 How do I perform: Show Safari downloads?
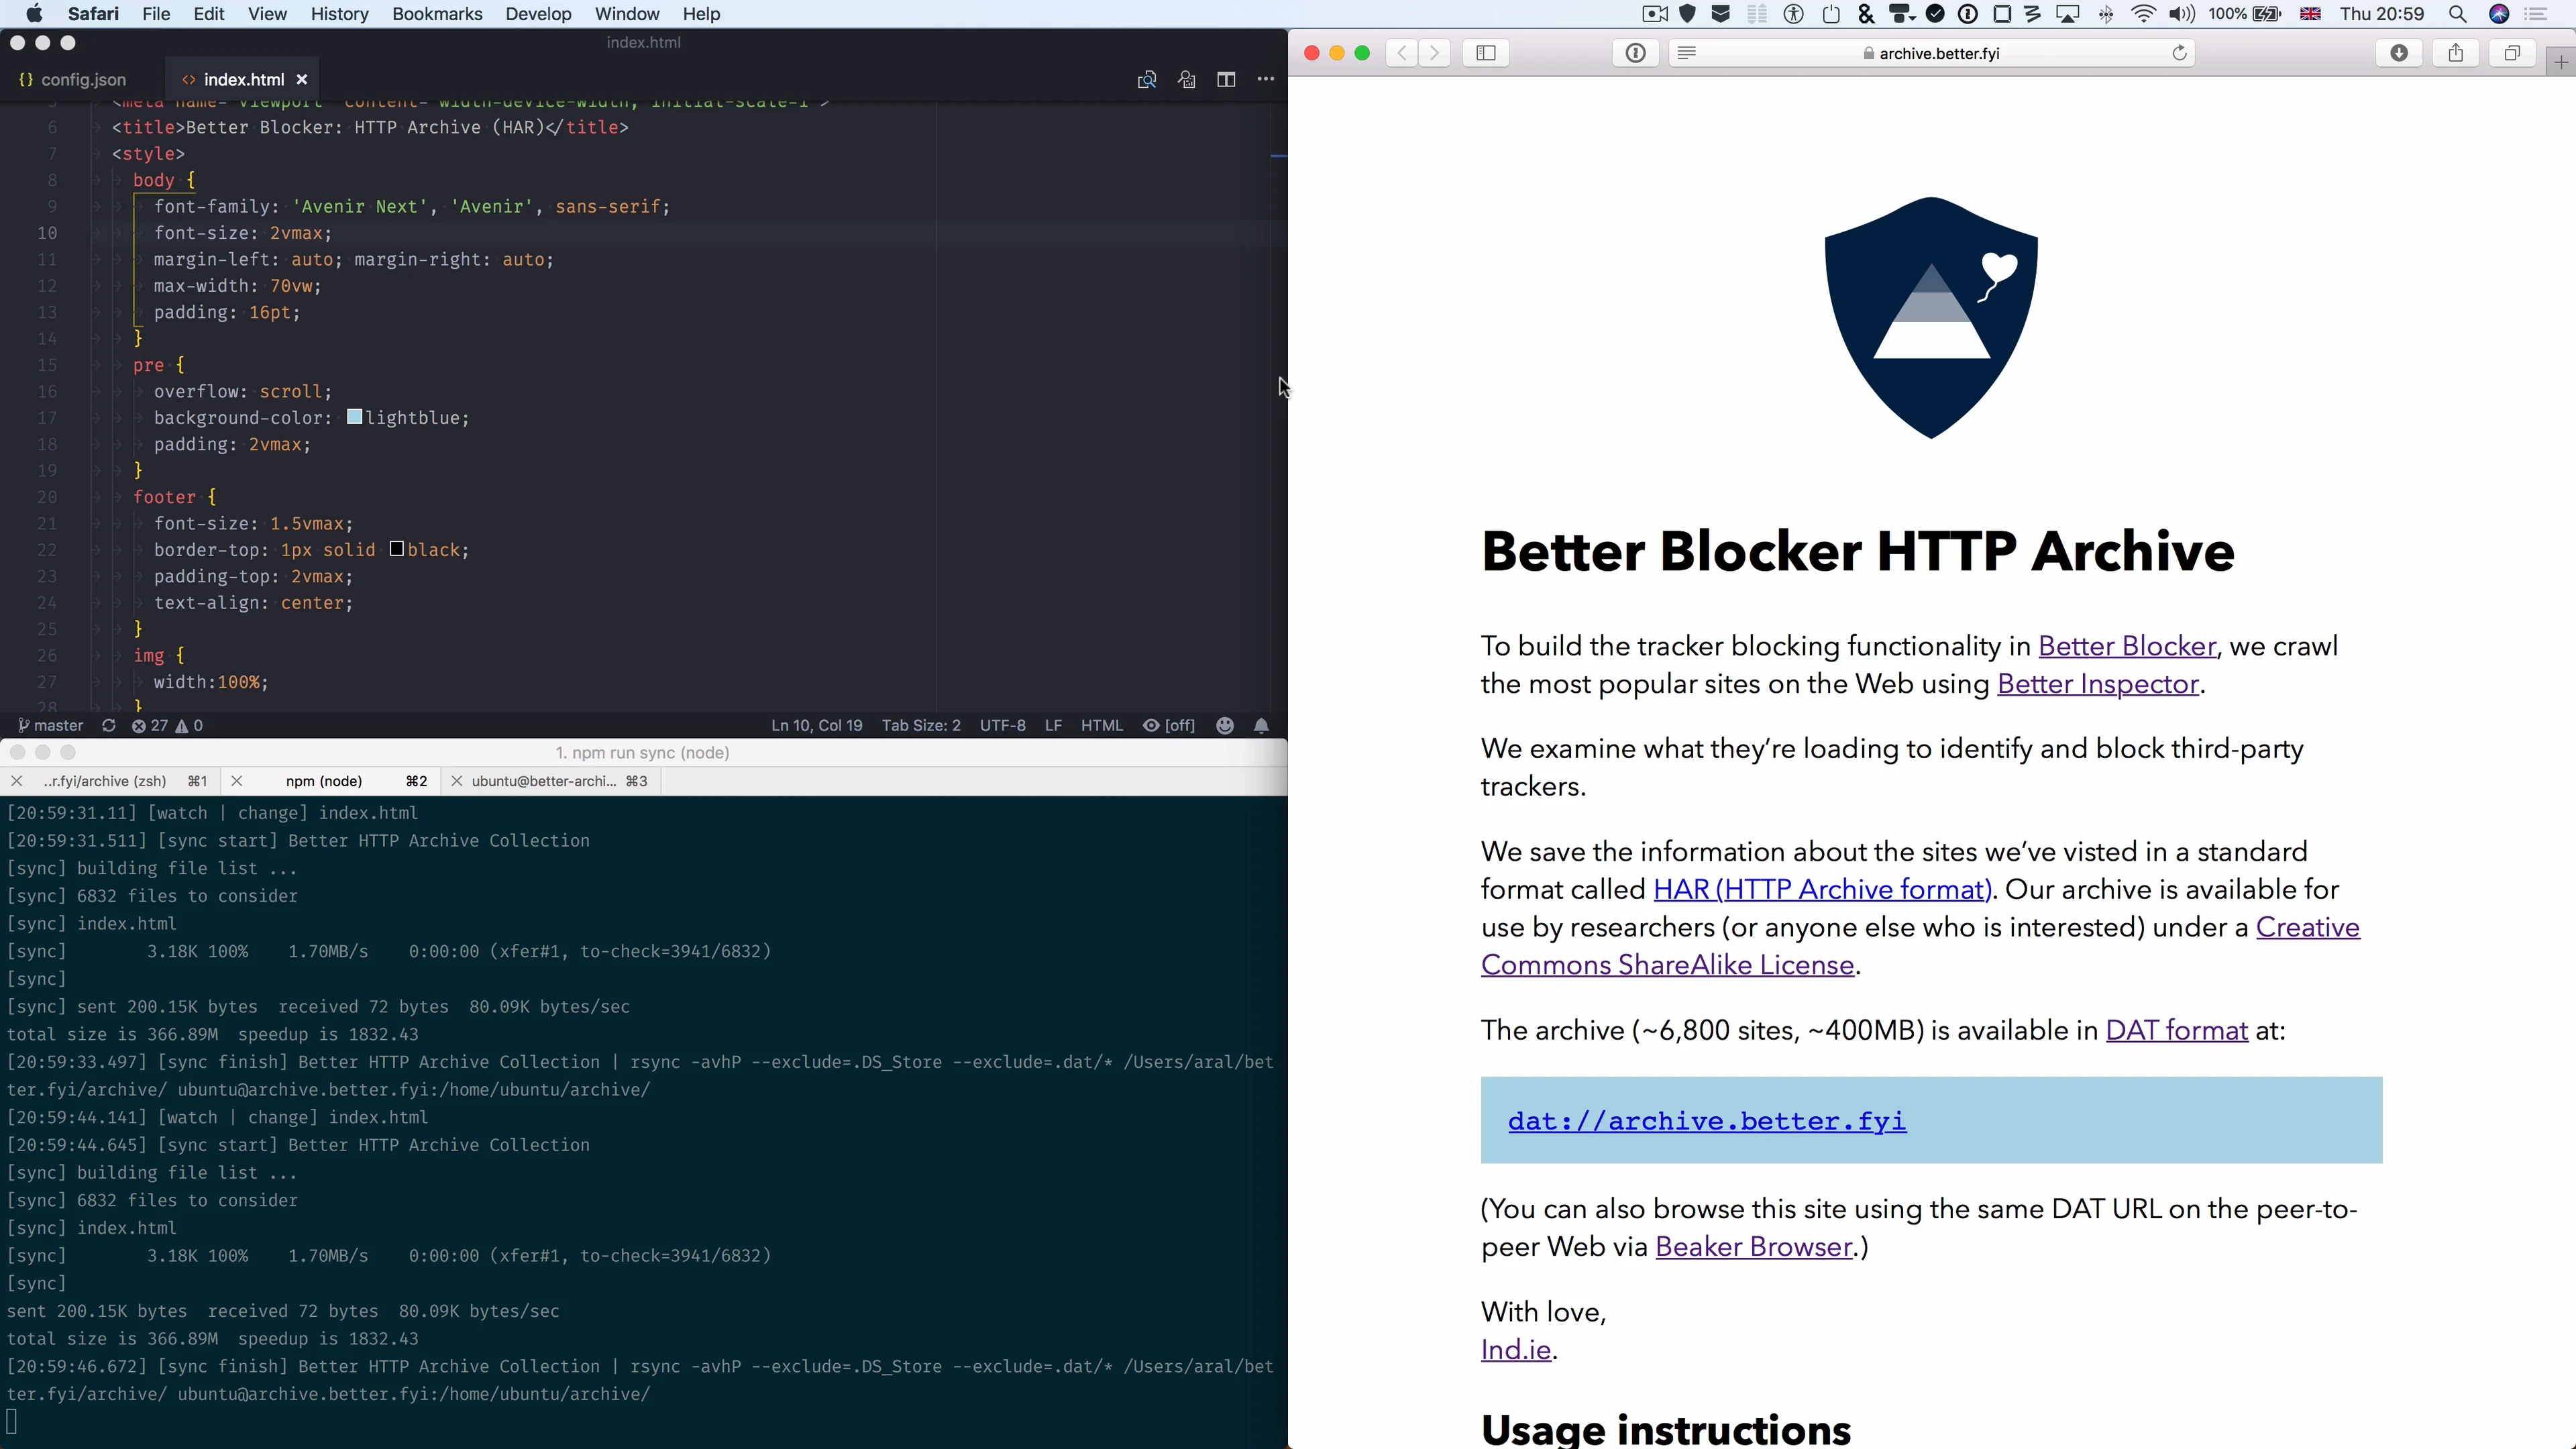2398,53
